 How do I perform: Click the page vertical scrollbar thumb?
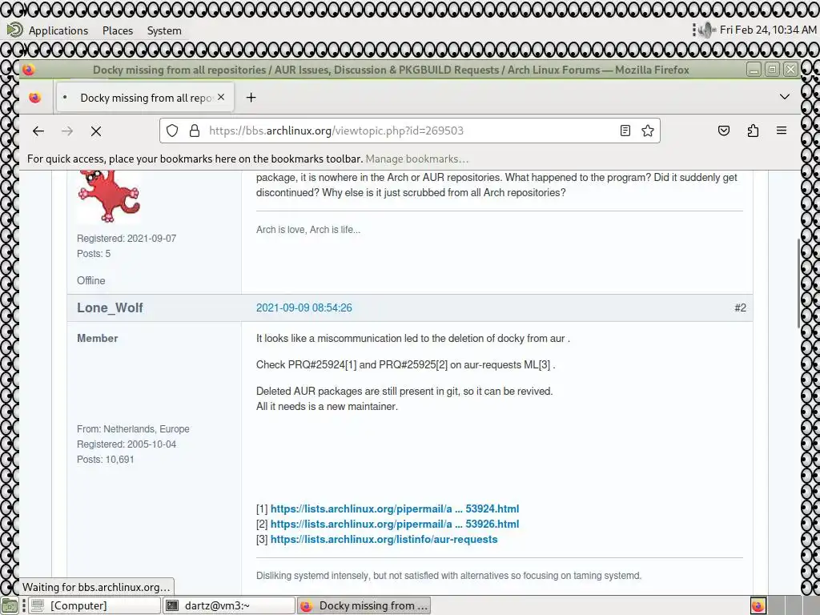[798, 283]
